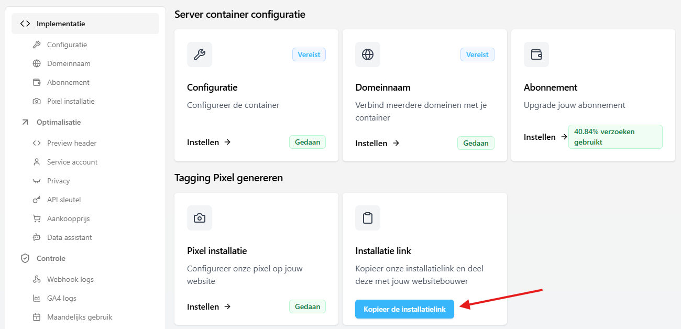Open Preview header in the sidebar
Screen dimensions: 681x329
(x=72, y=143)
